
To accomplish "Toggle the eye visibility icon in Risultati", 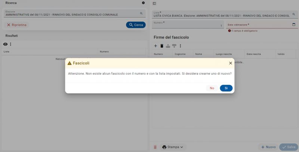I will (x=5, y=44).
